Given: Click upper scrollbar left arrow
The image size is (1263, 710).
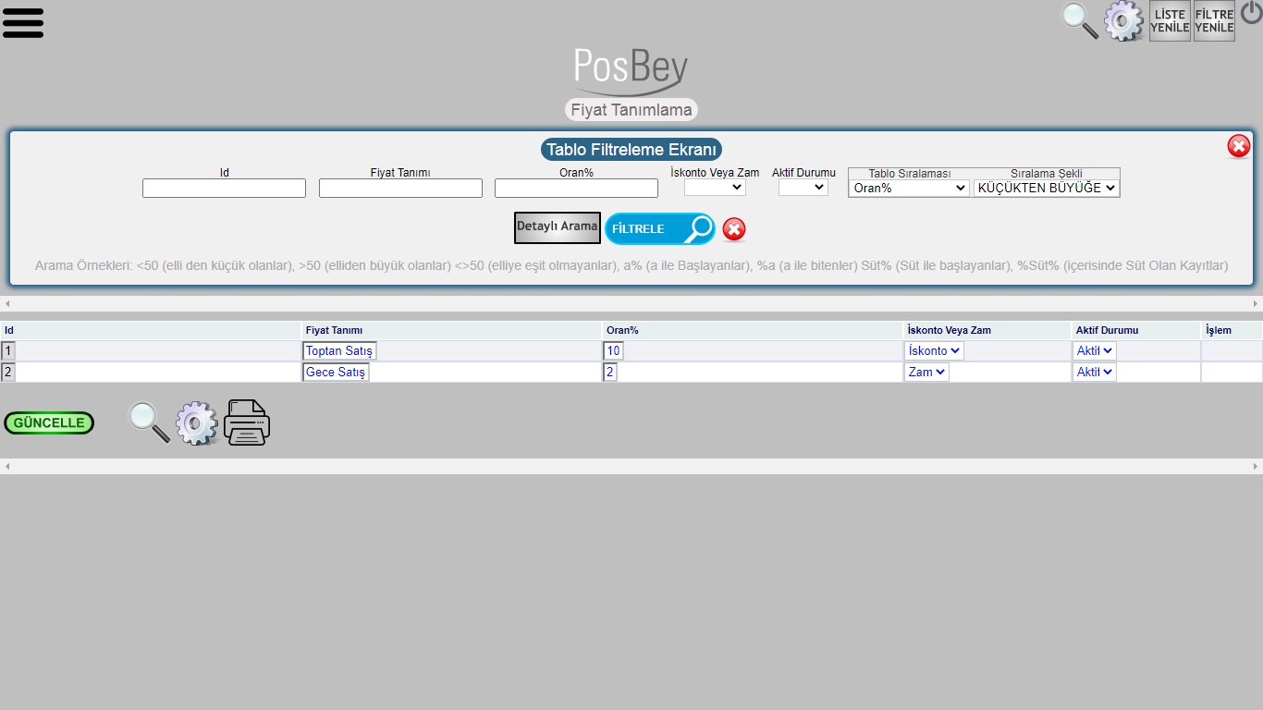Looking at the screenshot, I should click(x=7, y=303).
